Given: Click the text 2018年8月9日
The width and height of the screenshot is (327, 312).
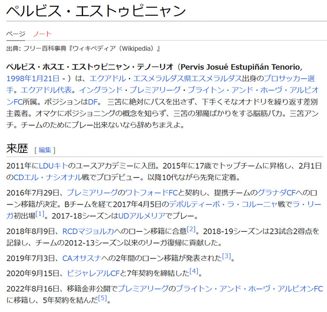Looking at the screenshot, I should [30, 231].
